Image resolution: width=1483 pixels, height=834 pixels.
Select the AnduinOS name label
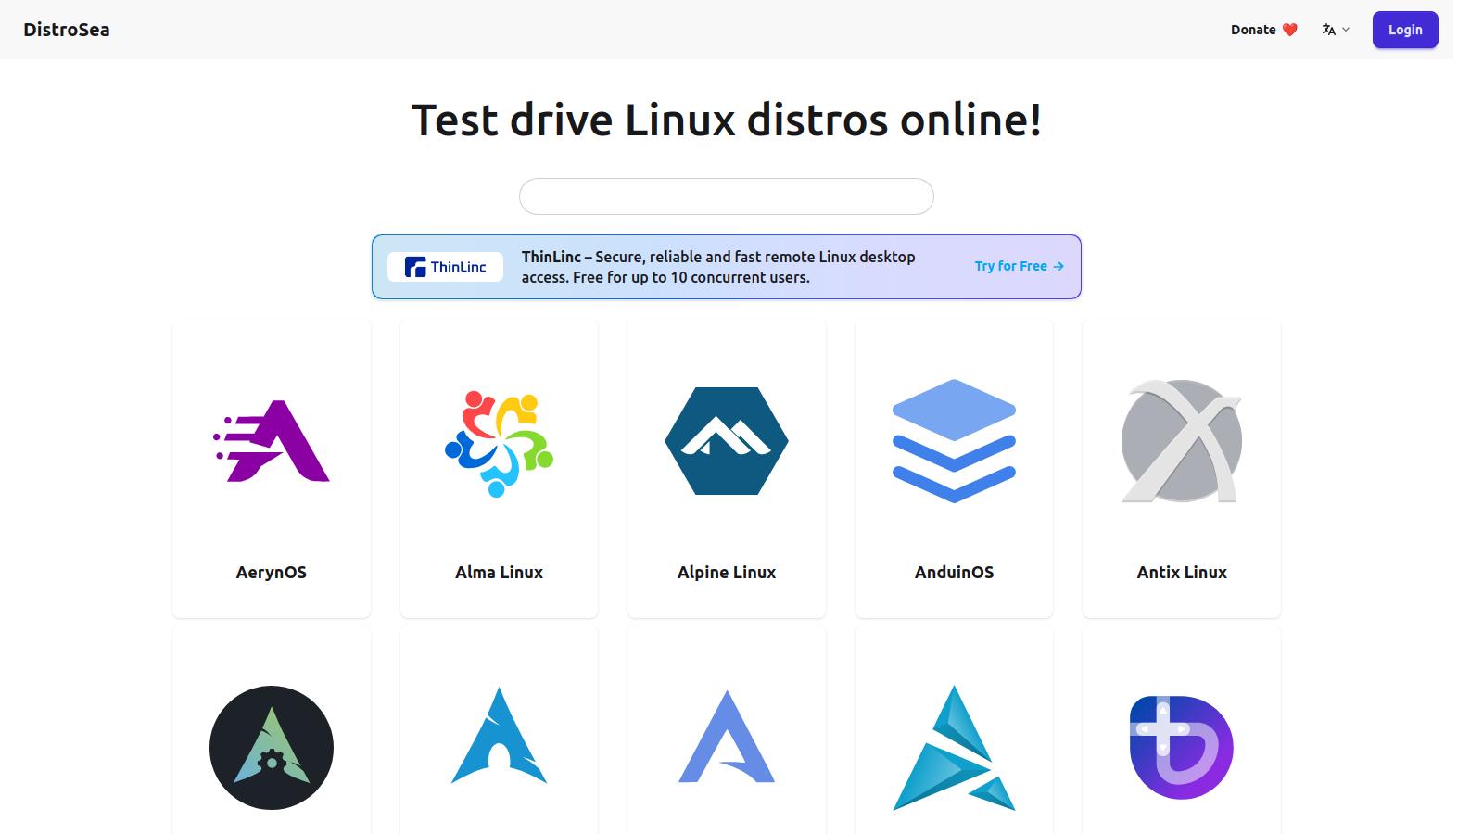954,573
